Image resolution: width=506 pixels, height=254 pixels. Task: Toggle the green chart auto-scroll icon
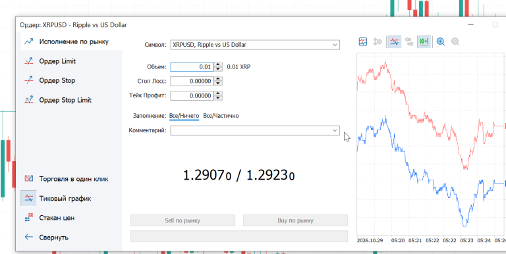click(424, 41)
